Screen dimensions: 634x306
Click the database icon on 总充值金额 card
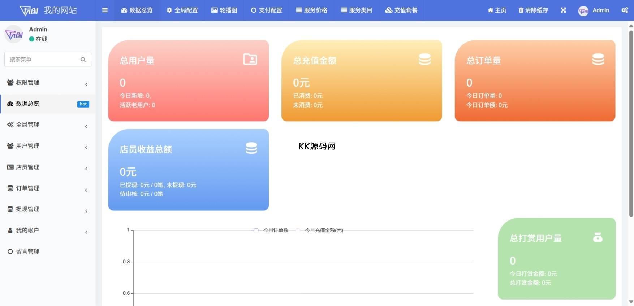click(424, 59)
